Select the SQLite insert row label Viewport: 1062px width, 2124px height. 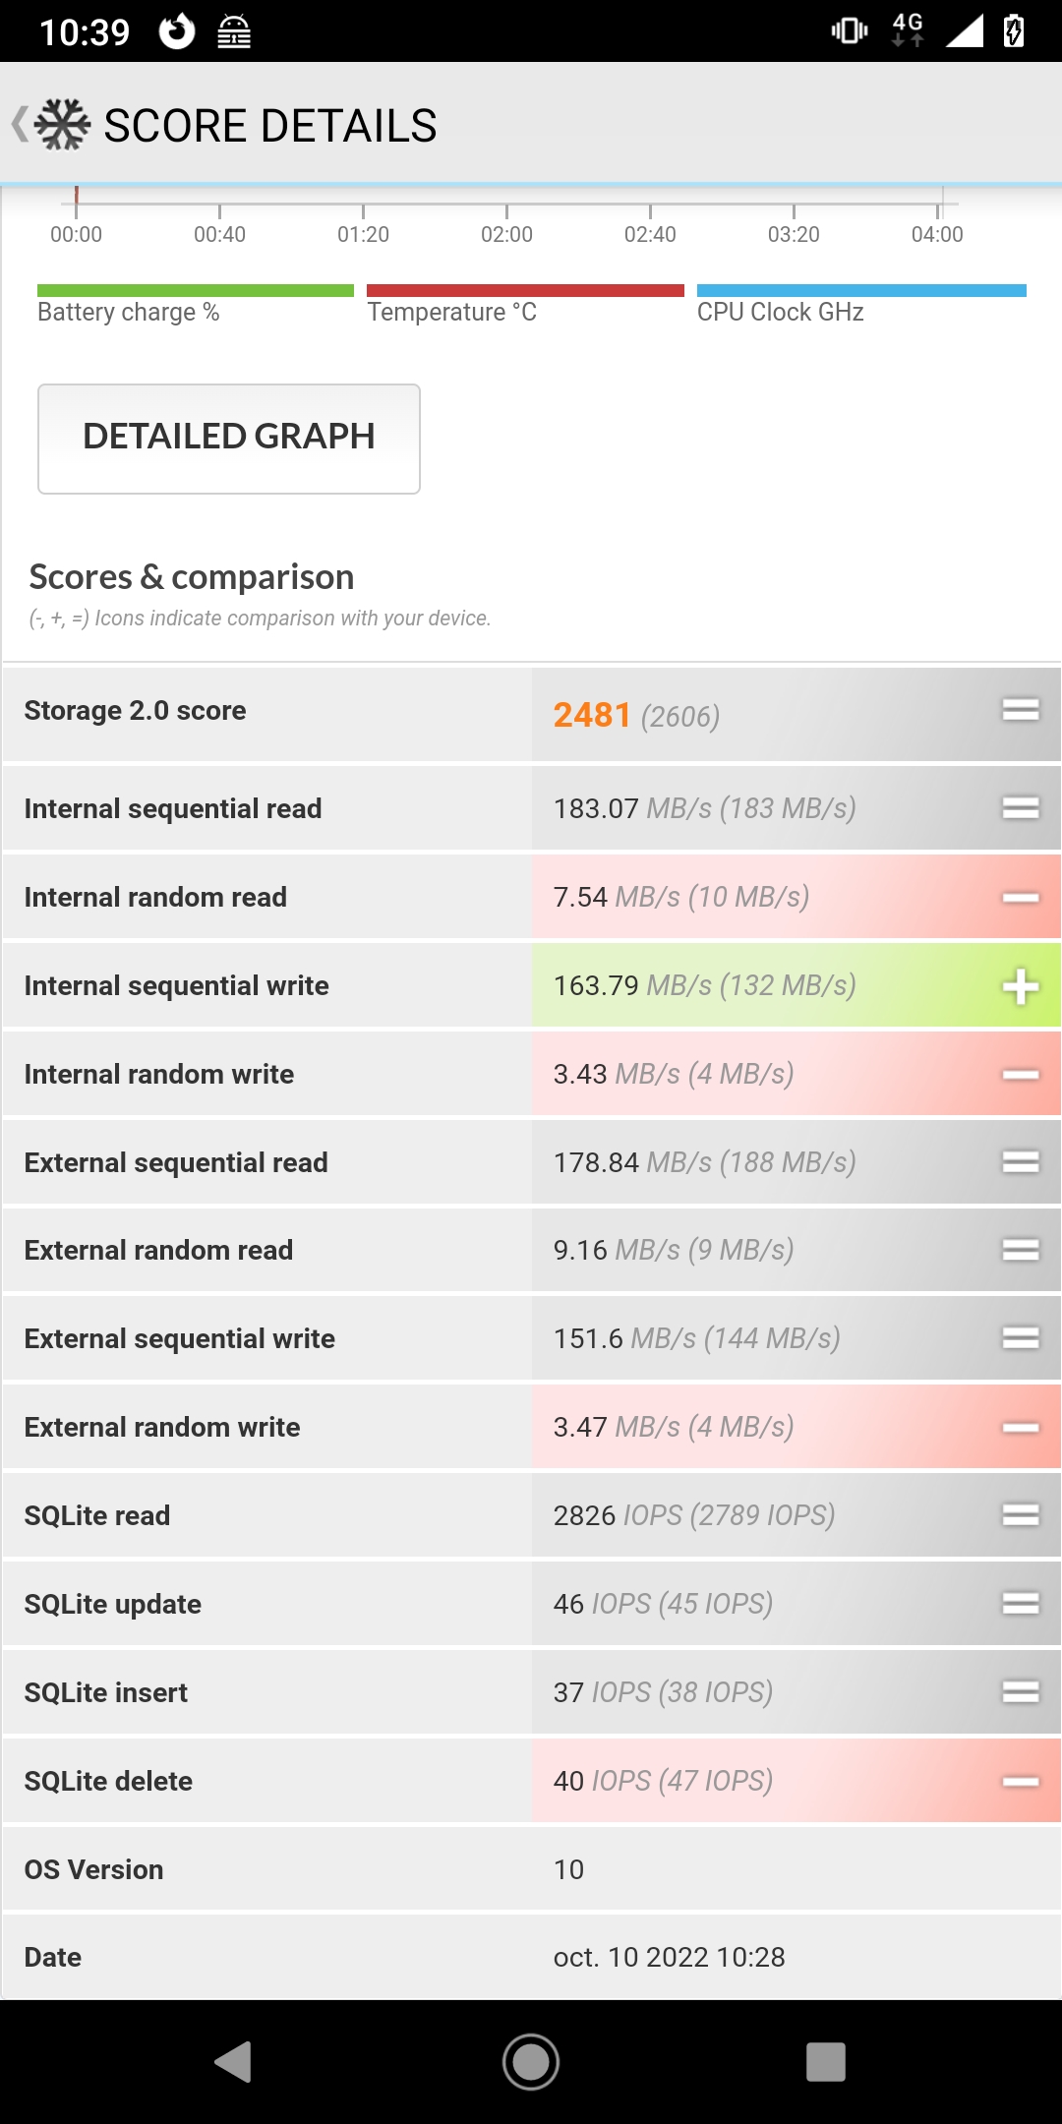(x=106, y=1692)
